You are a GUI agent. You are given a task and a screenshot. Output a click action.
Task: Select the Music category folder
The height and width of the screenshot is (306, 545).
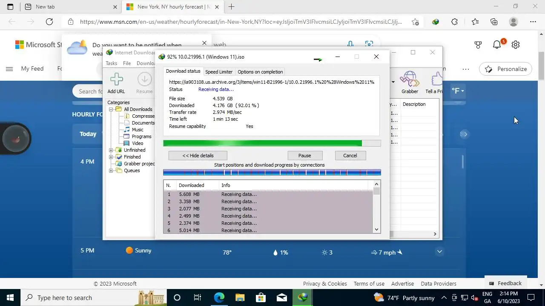click(137, 130)
